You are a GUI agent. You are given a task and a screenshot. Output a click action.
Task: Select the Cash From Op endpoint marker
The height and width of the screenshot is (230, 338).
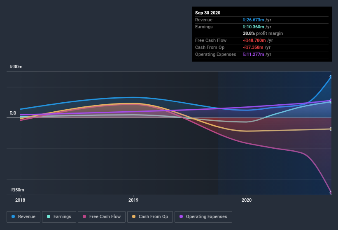click(331, 129)
